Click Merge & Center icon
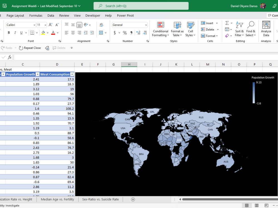 (x=101, y=33)
